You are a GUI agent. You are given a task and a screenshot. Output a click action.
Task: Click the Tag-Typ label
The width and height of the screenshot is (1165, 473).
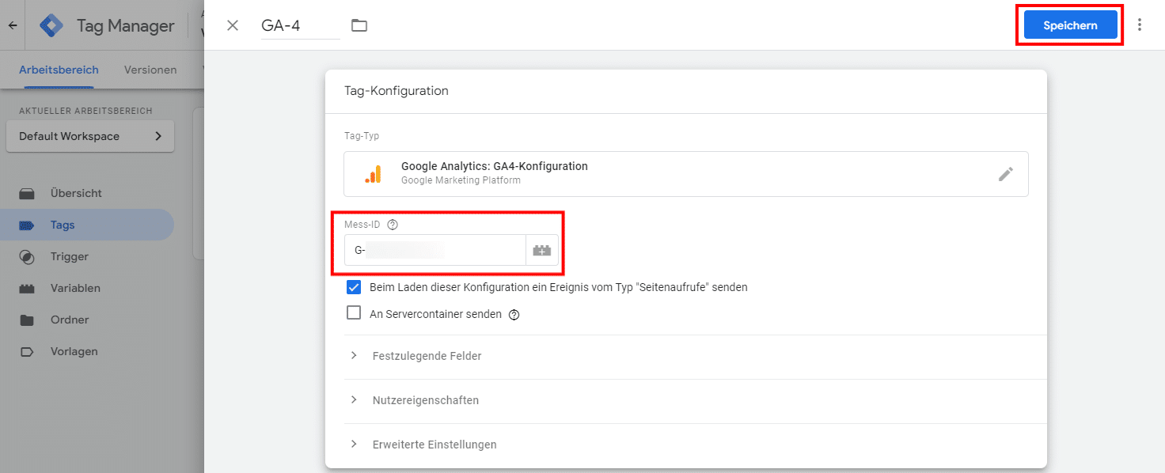362,136
